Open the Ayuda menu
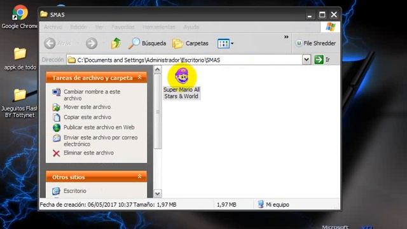The image size is (407, 229). (x=191, y=27)
